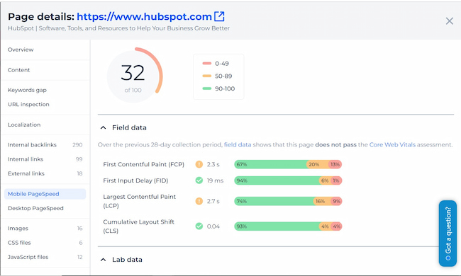This screenshot has width=461, height=276.
Task: Click the LCP 16% orange segment
Action: point(322,201)
